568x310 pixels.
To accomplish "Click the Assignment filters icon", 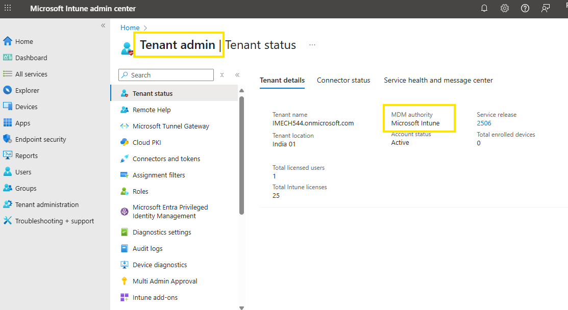I will [124, 175].
